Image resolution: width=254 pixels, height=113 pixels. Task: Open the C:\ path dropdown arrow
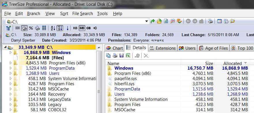[x=146, y=21]
